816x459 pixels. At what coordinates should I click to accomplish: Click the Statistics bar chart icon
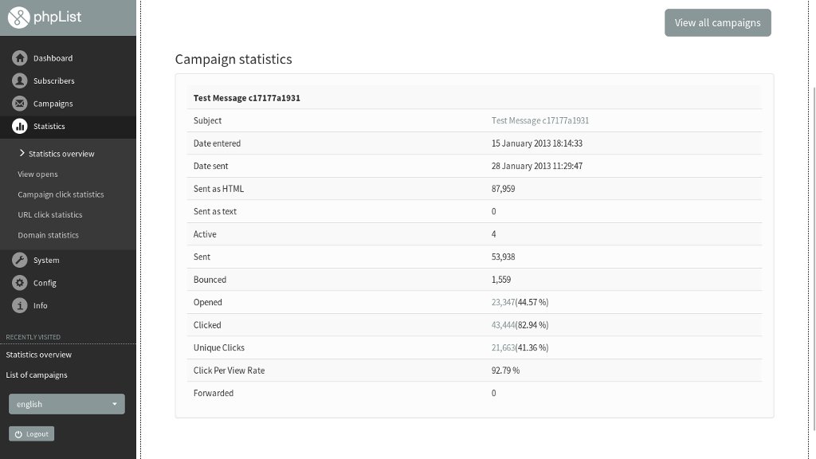20,127
